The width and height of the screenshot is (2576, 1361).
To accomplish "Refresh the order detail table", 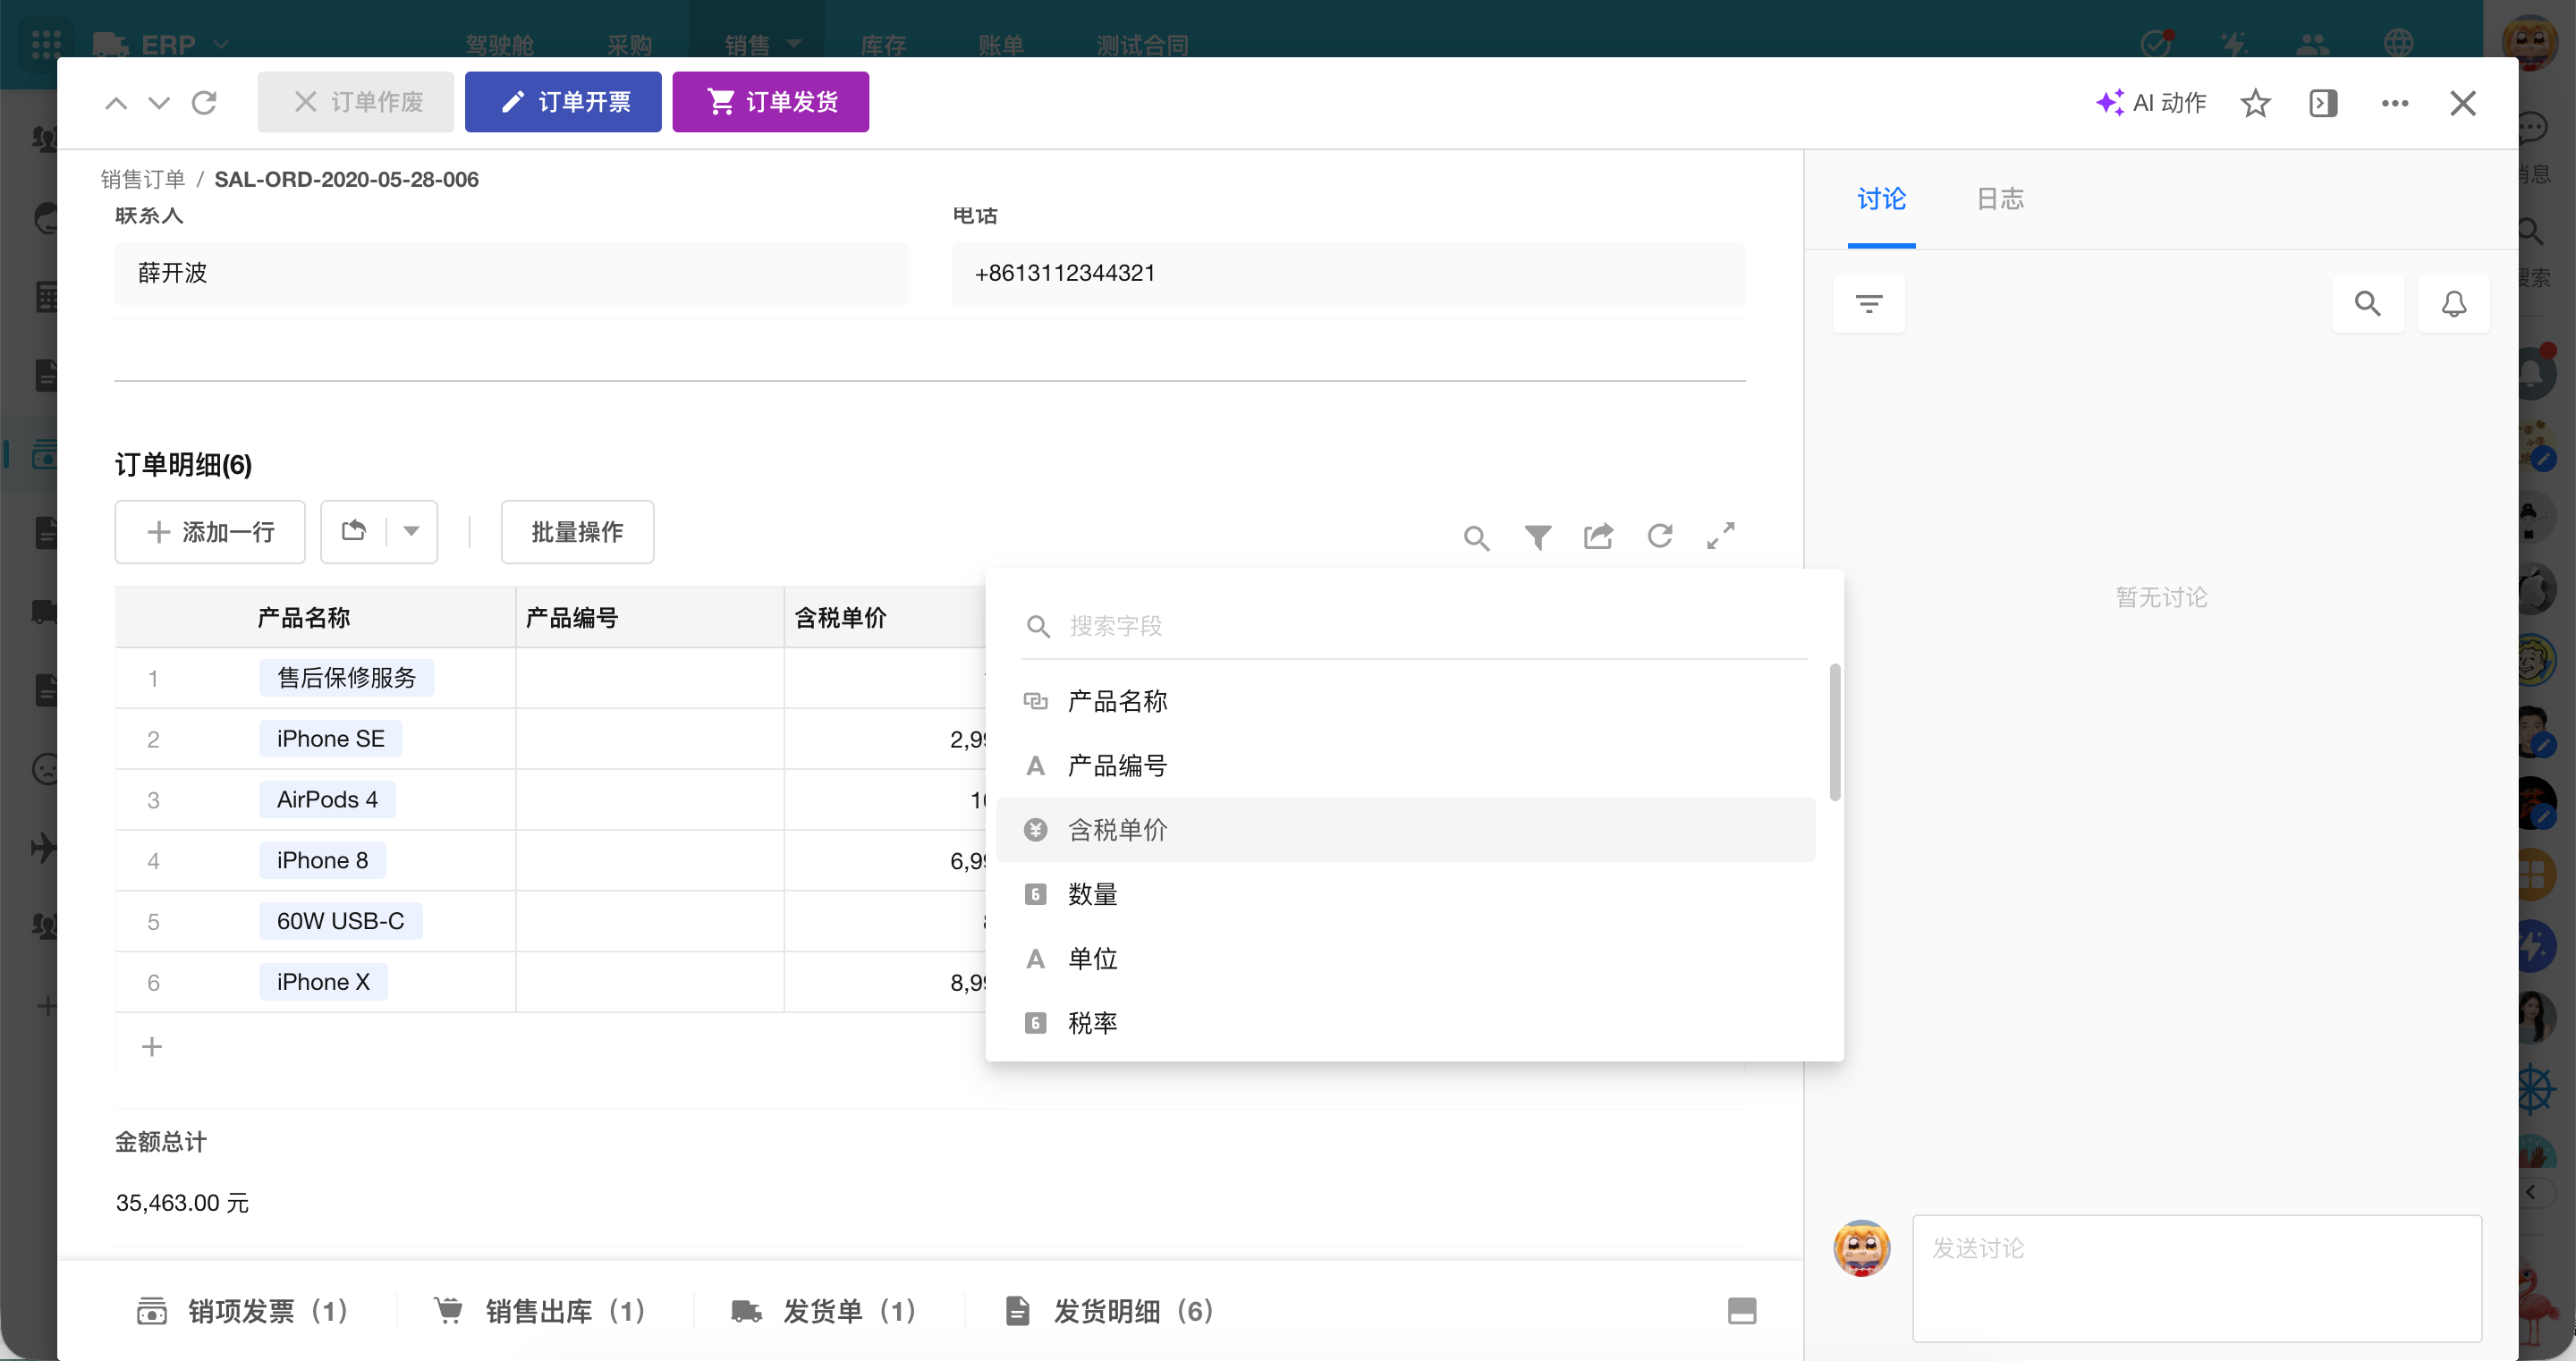I will click(x=1660, y=537).
